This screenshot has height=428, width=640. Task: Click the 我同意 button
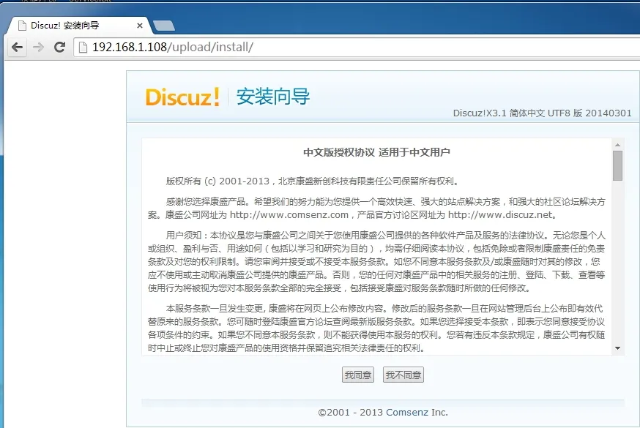pyautogui.click(x=358, y=375)
